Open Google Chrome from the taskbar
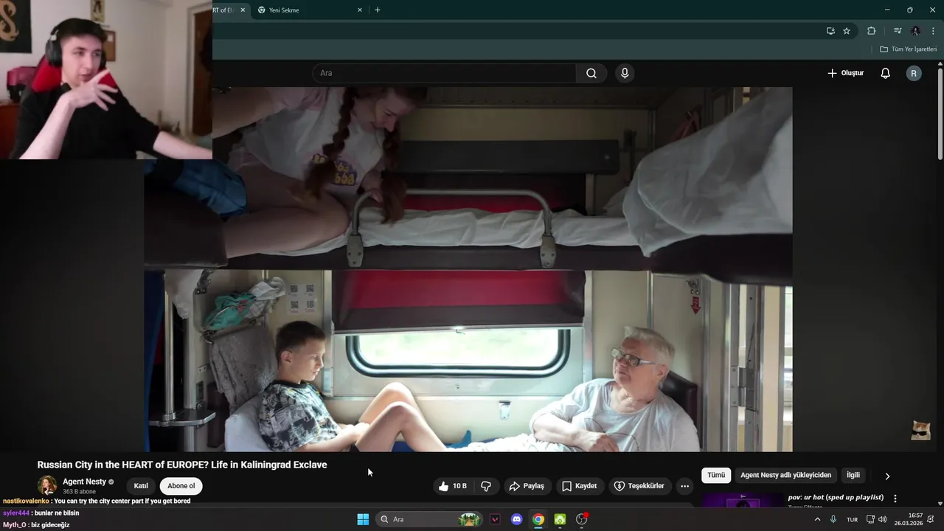 click(x=538, y=519)
